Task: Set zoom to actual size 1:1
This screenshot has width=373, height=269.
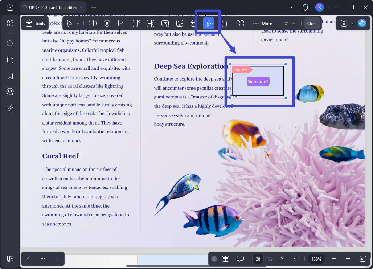Action: (x=363, y=259)
